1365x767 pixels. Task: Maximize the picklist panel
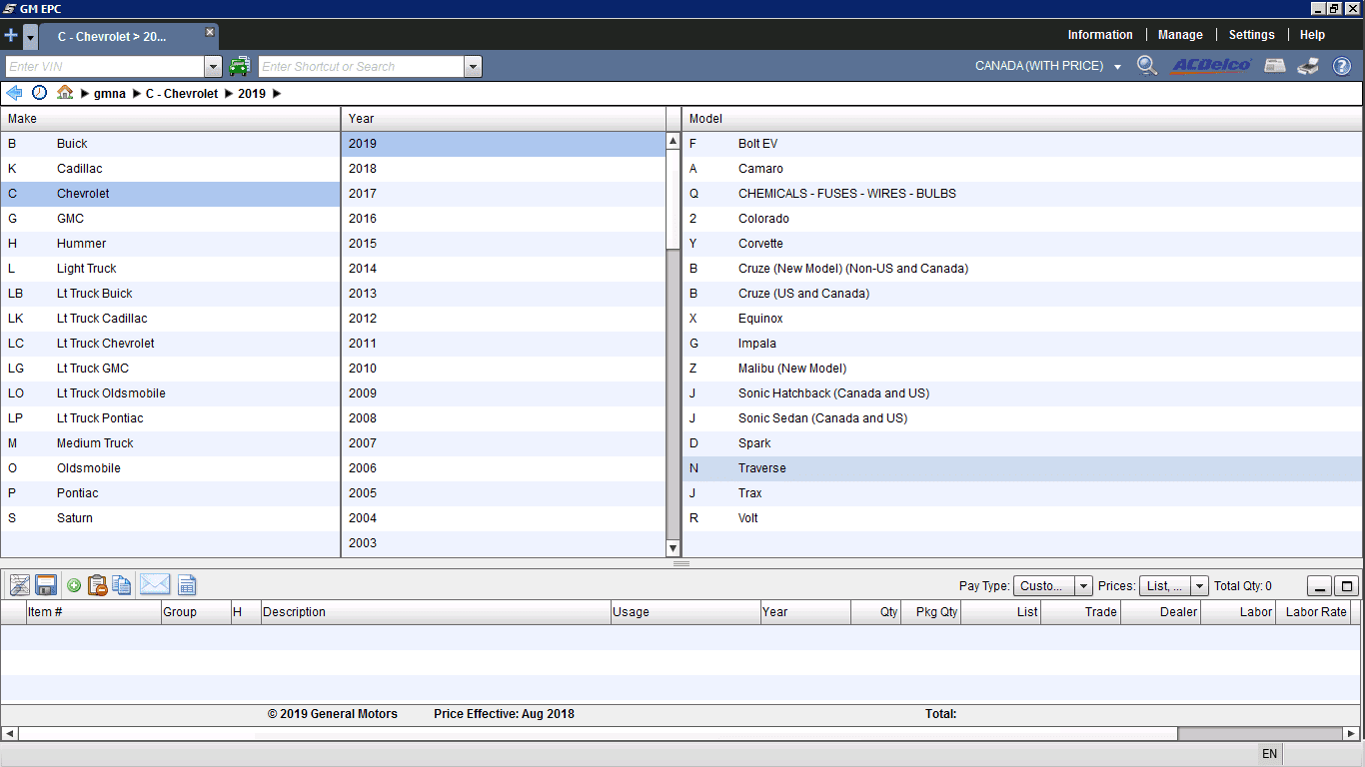[1347, 586]
